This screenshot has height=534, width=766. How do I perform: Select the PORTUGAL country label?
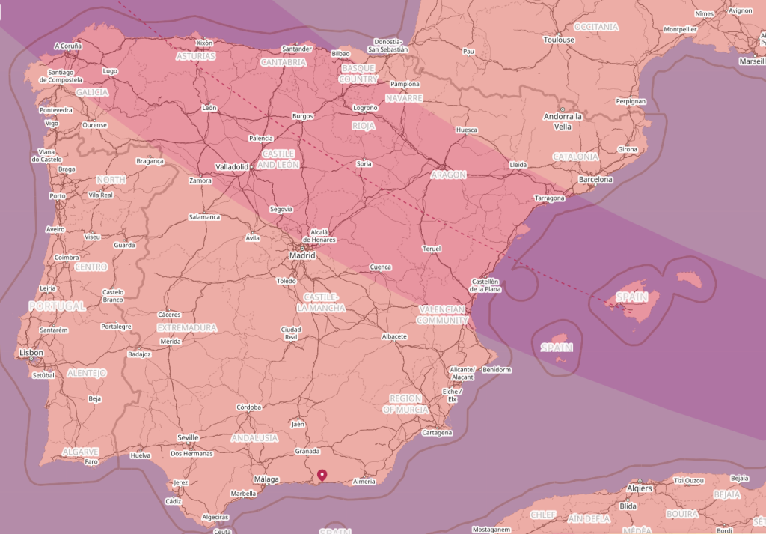pyautogui.click(x=57, y=306)
